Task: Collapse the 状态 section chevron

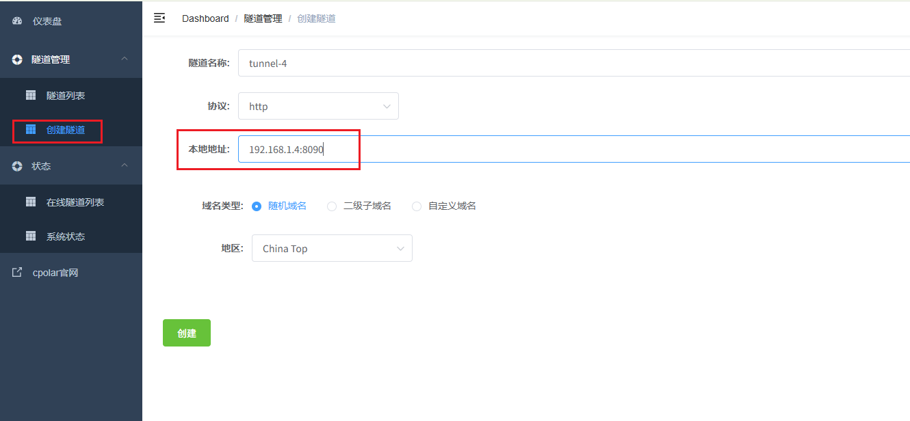Action: coord(125,165)
